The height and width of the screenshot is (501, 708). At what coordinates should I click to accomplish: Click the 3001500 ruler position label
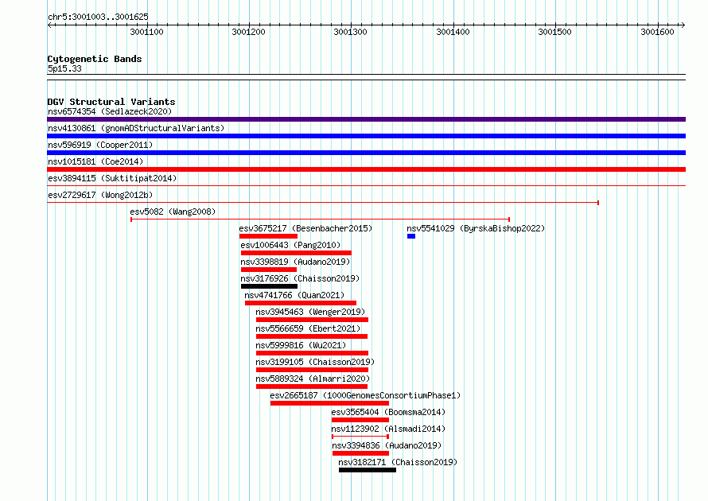555,32
